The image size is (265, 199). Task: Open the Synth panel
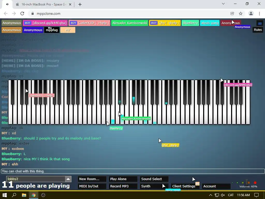pyautogui.click(x=154, y=186)
